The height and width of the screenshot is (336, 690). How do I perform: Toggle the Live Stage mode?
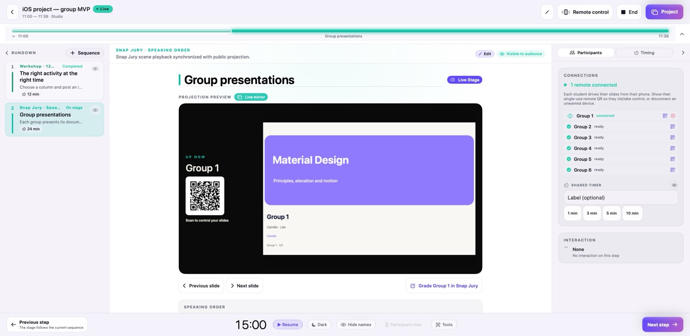tap(464, 80)
